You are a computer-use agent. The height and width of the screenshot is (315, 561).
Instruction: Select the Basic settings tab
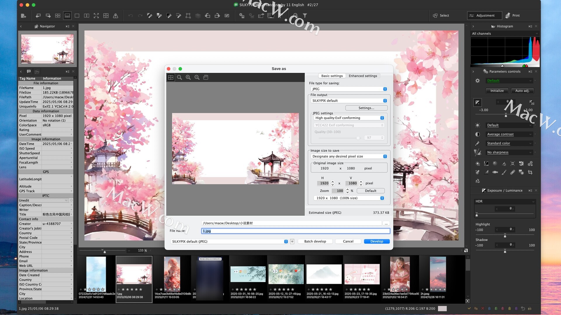(332, 76)
